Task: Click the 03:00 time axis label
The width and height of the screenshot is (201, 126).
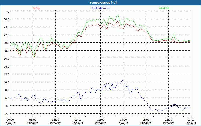Action: tap(33, 120)
